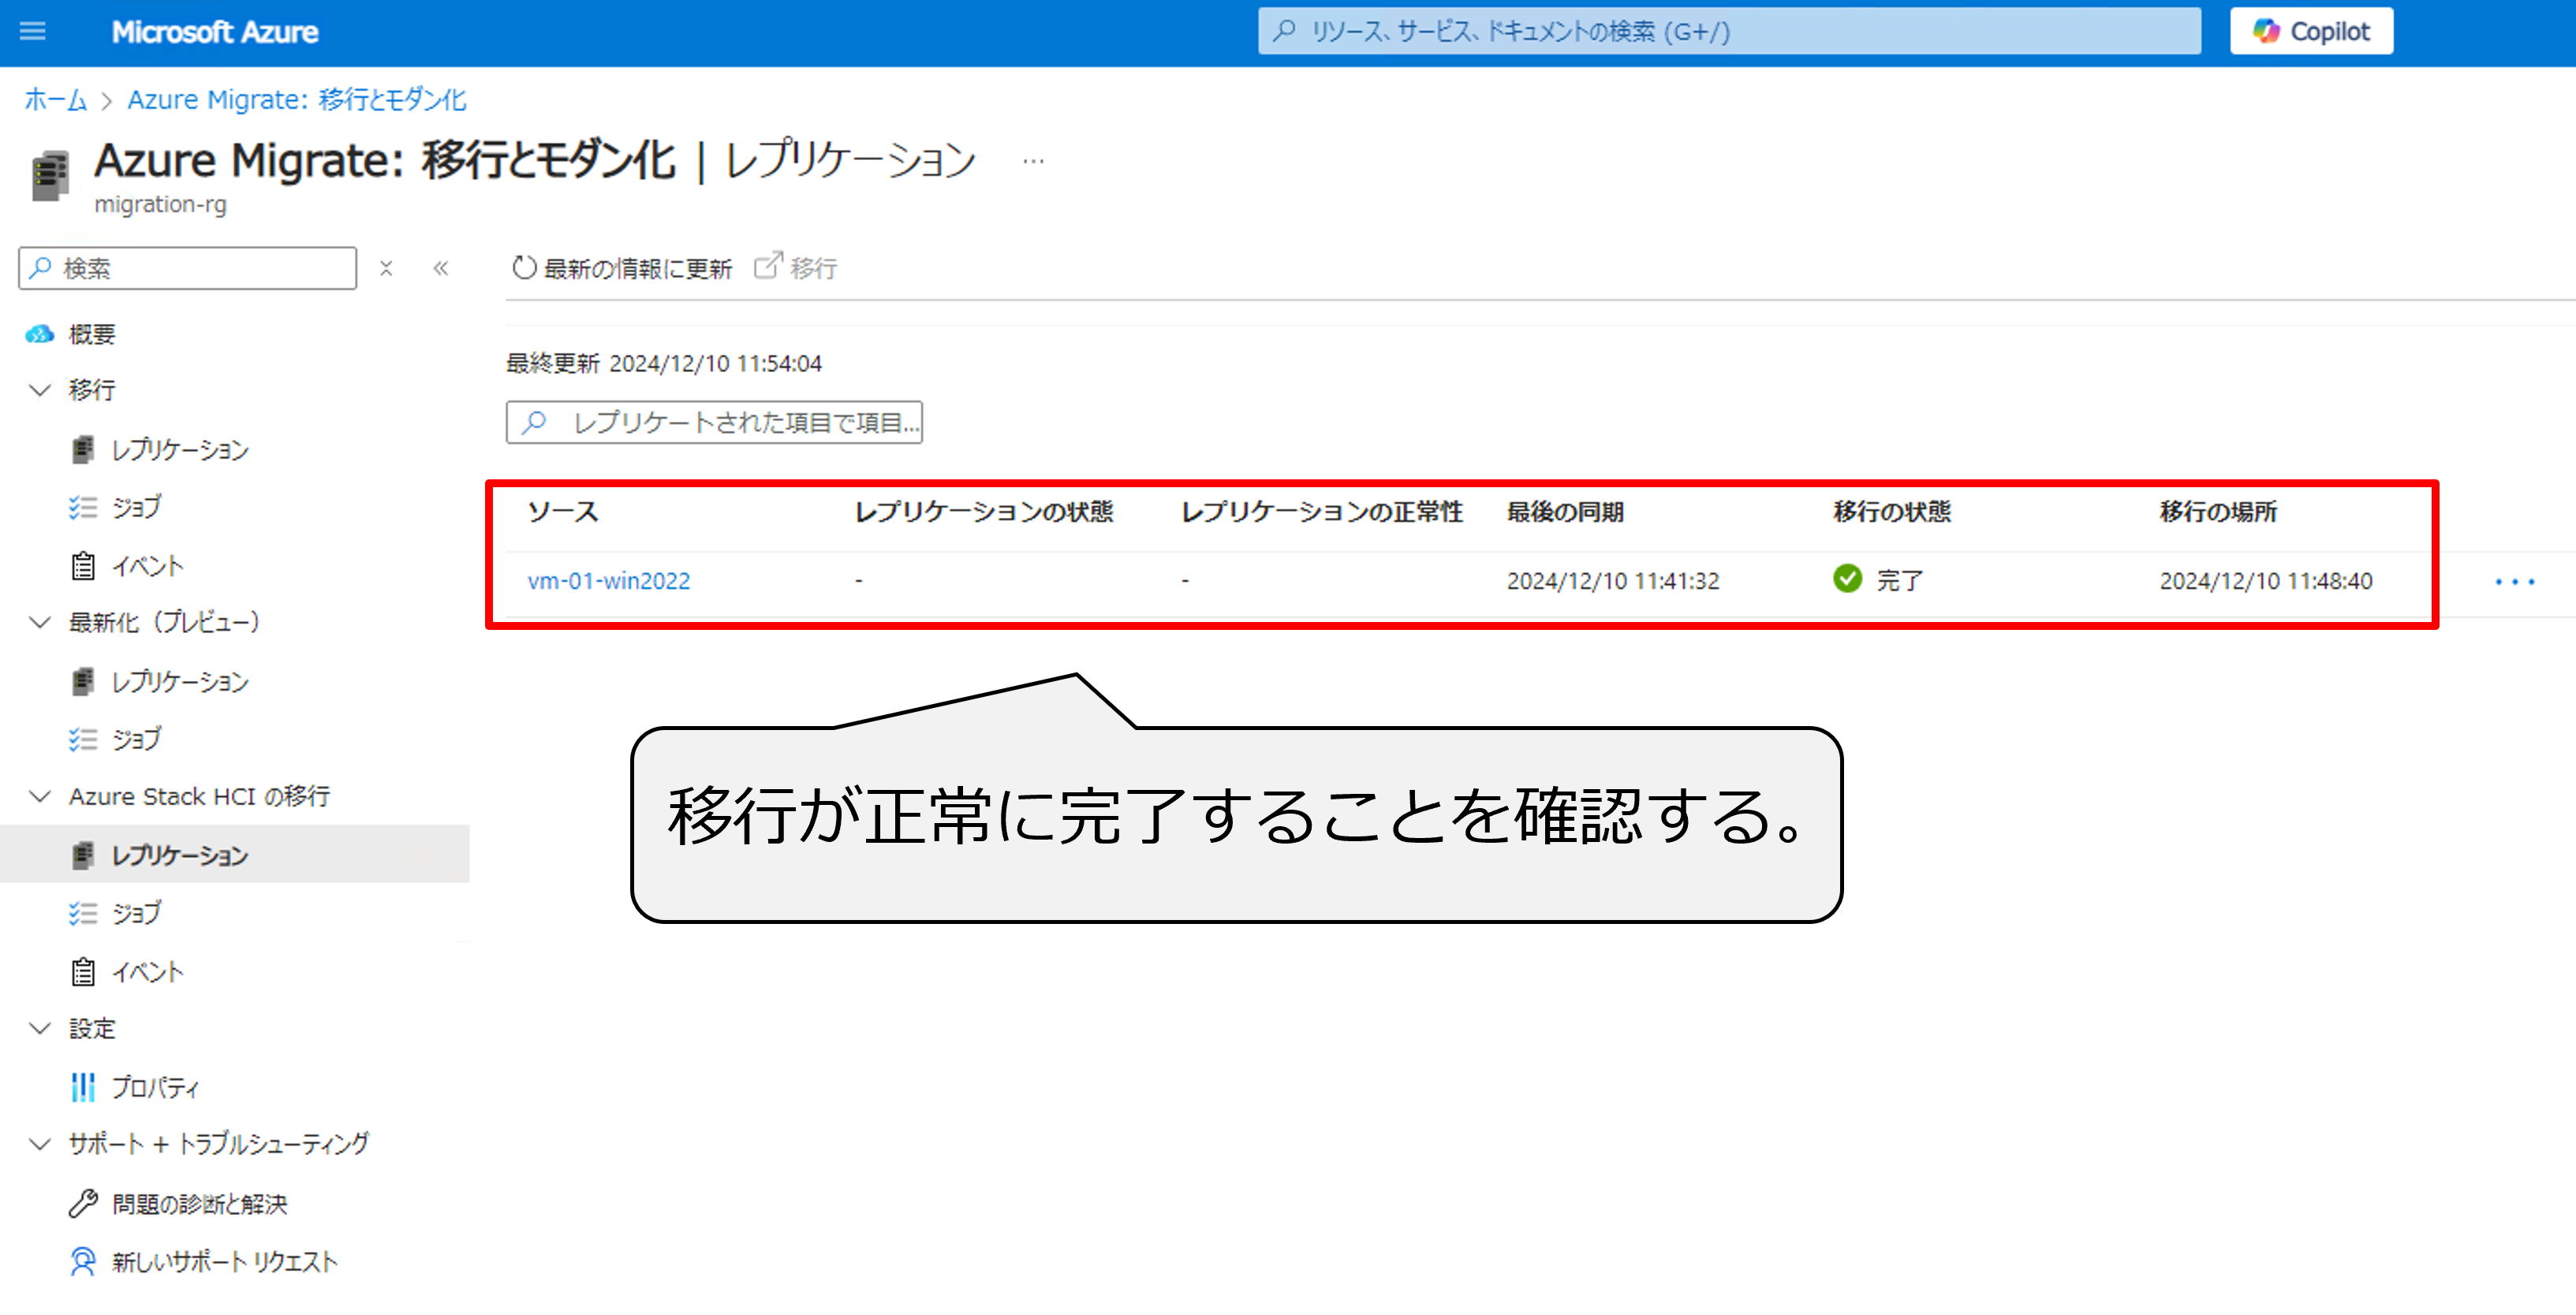The image size is (2576, 1315).
Task: Open 問題の診断と解決 wrench item
Action: point(198,1204)
